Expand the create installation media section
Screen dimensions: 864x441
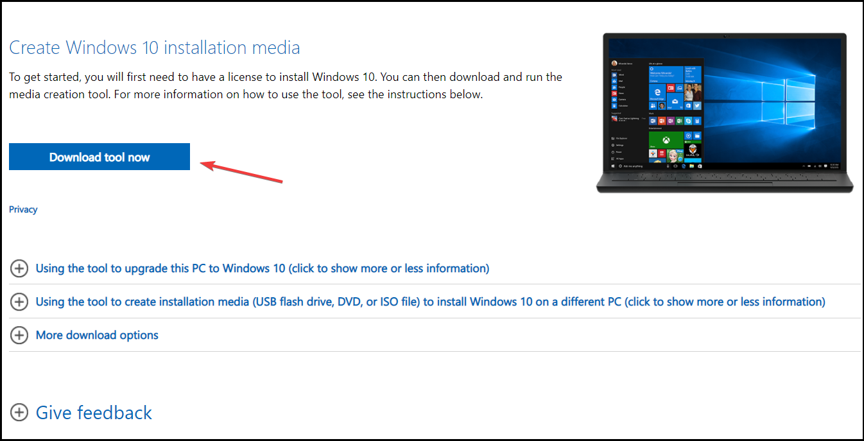point(429,301)
